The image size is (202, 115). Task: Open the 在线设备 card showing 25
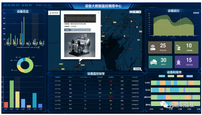click(x=160, y=47)
